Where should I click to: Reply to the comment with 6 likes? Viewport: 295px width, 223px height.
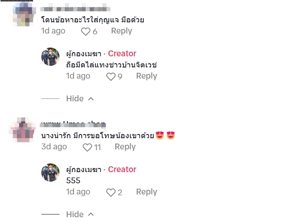(x=121, y=31)
